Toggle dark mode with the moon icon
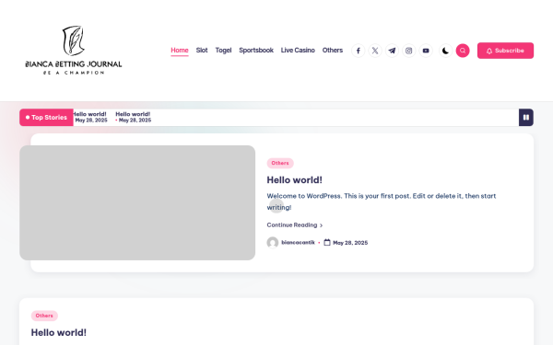553x345 pixels. click(x=445, y=51)
